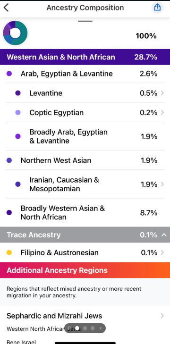170x344 pixels.
Task: Tap the dot beside Broadly Western Asian & North African
Action: (x=9, y=213)
